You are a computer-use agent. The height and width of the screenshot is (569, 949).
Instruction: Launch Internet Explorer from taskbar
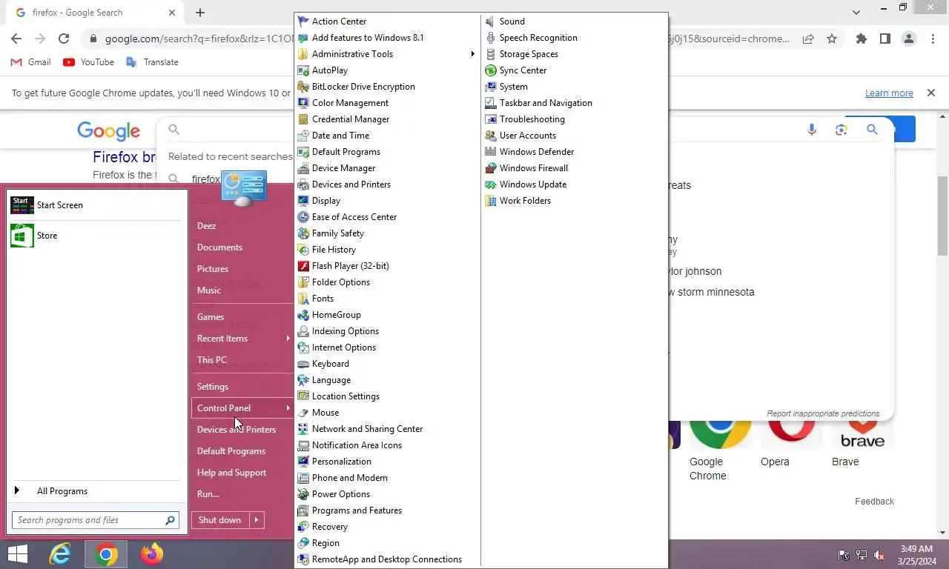60,554
